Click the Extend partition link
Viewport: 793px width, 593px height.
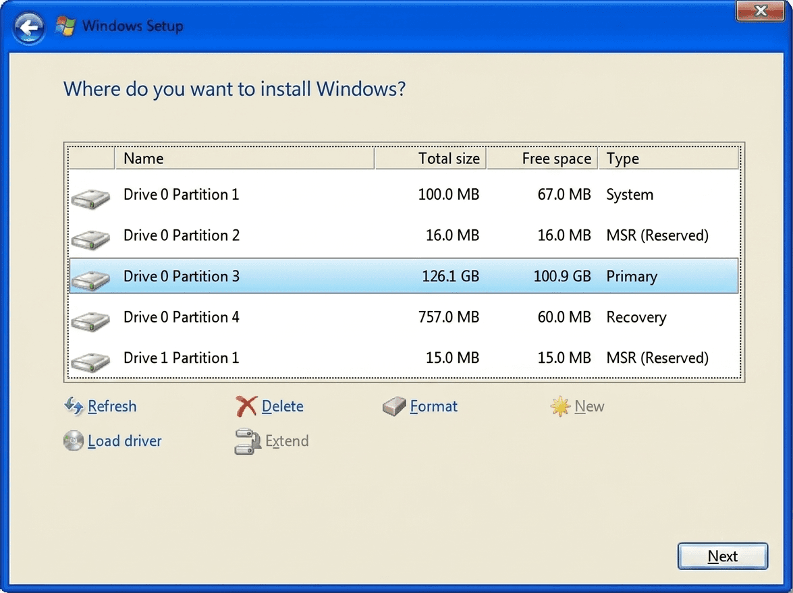pyautogui.click(x=287, y=441)
